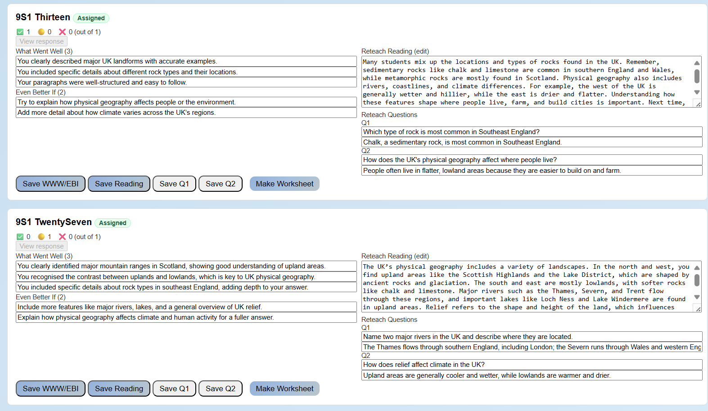Edit 'Try to explain how physical geography' field
Image resolution: width=708 pixels, height=411 pixels.
pos(186,102)
